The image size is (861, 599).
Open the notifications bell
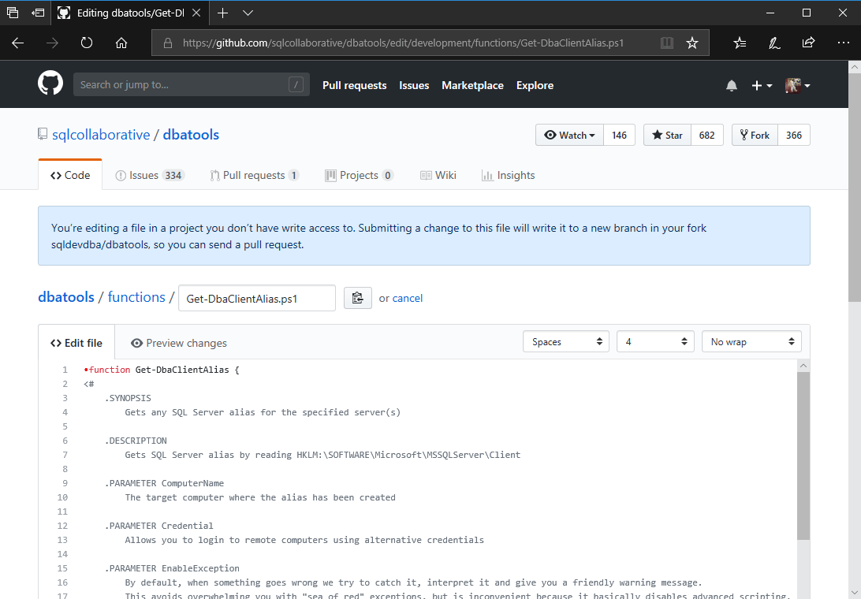pos(732,85)
